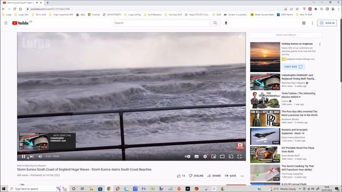Viewport: 342px width, 192px height.
Task: Open the YouTube guide hamburger menu
Action: point(6,23)
